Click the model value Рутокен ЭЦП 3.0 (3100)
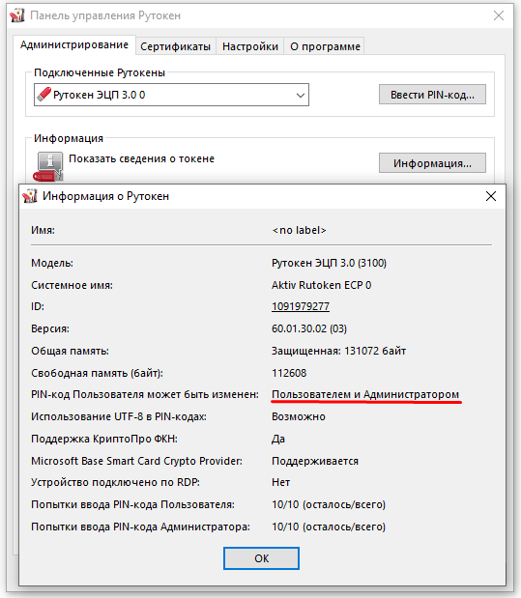 click(329, 263)
